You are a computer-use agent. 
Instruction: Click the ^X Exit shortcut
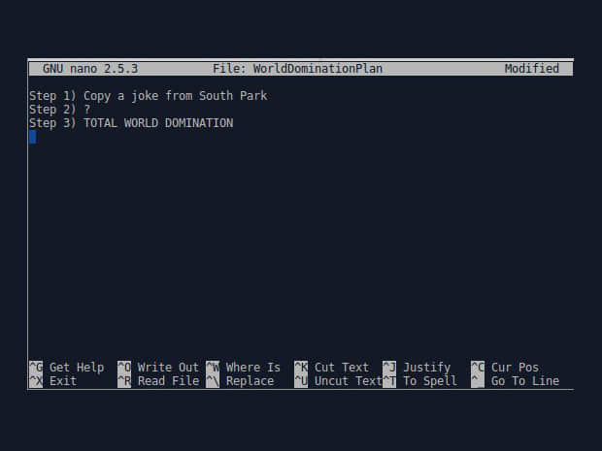pos(53,381)
